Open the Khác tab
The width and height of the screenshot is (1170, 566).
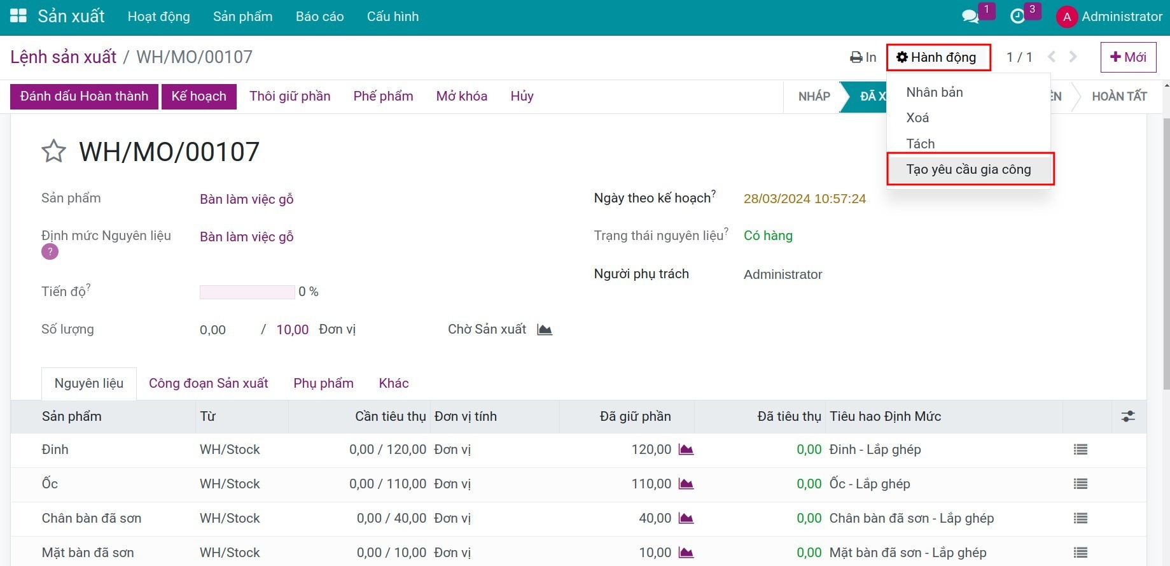(394, 383)
